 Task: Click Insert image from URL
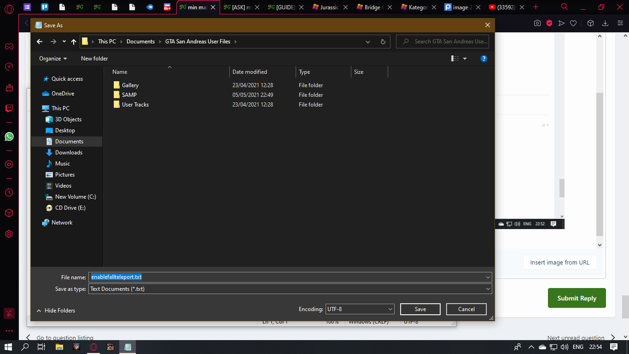click(560, 263)
